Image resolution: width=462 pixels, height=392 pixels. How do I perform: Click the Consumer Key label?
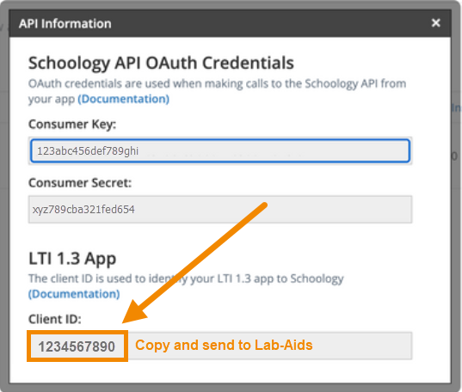(x=72, y=125)
